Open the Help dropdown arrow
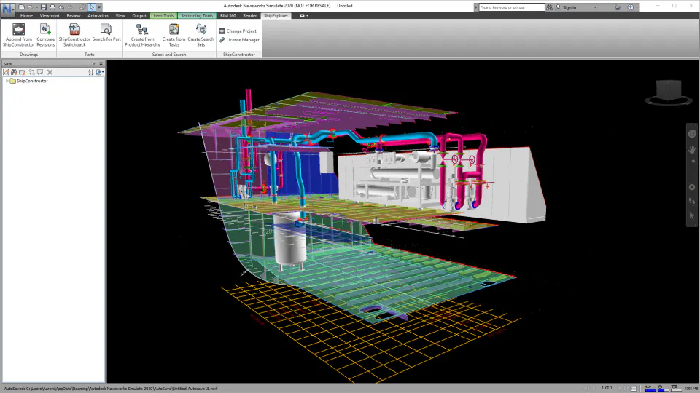The width and height of the screenshot is (700, 393). coord(637,7)
